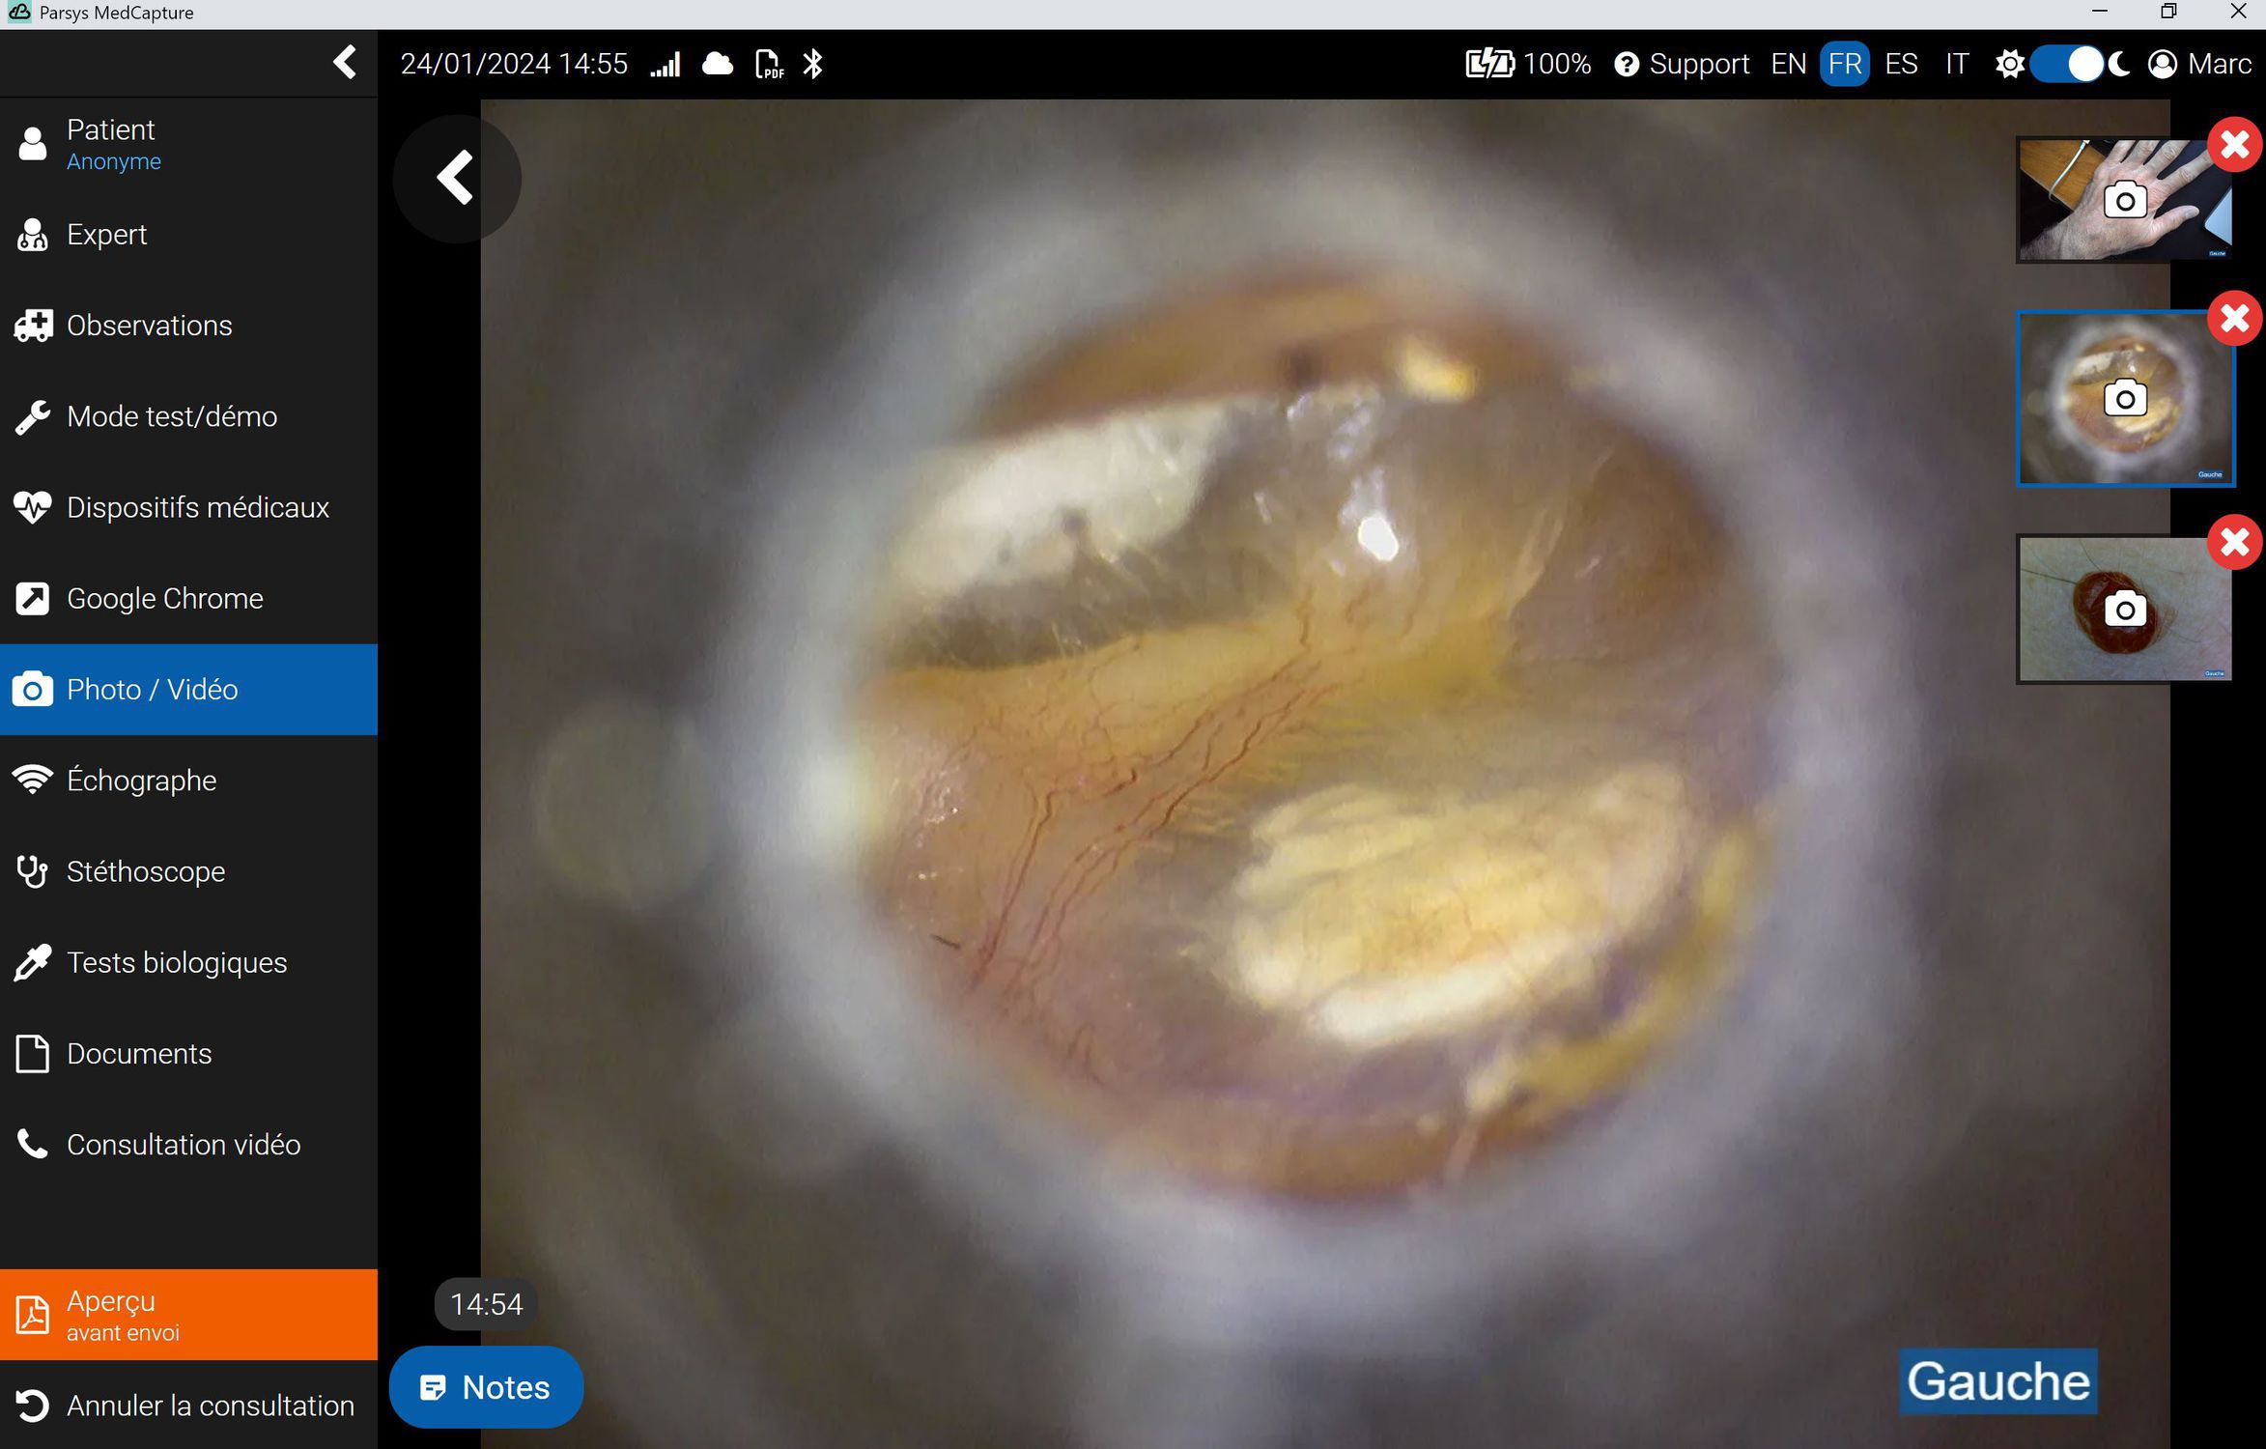Delete the hand photo thumbnail
This screenshot has width=2266, height=1449.
click(2233, 145)
